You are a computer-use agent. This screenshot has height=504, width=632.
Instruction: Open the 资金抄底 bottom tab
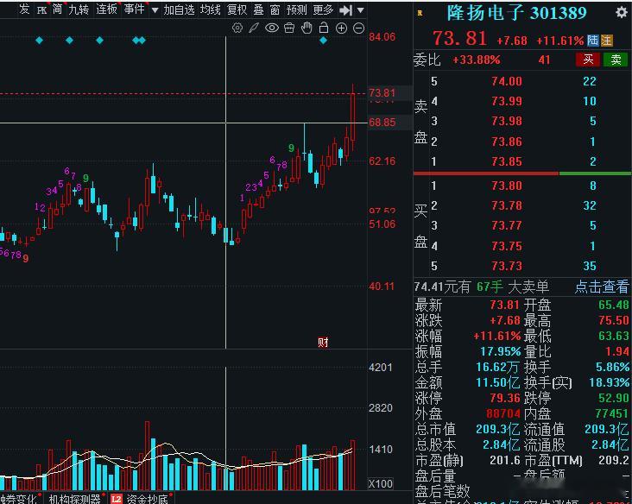[x=147, y=499]
